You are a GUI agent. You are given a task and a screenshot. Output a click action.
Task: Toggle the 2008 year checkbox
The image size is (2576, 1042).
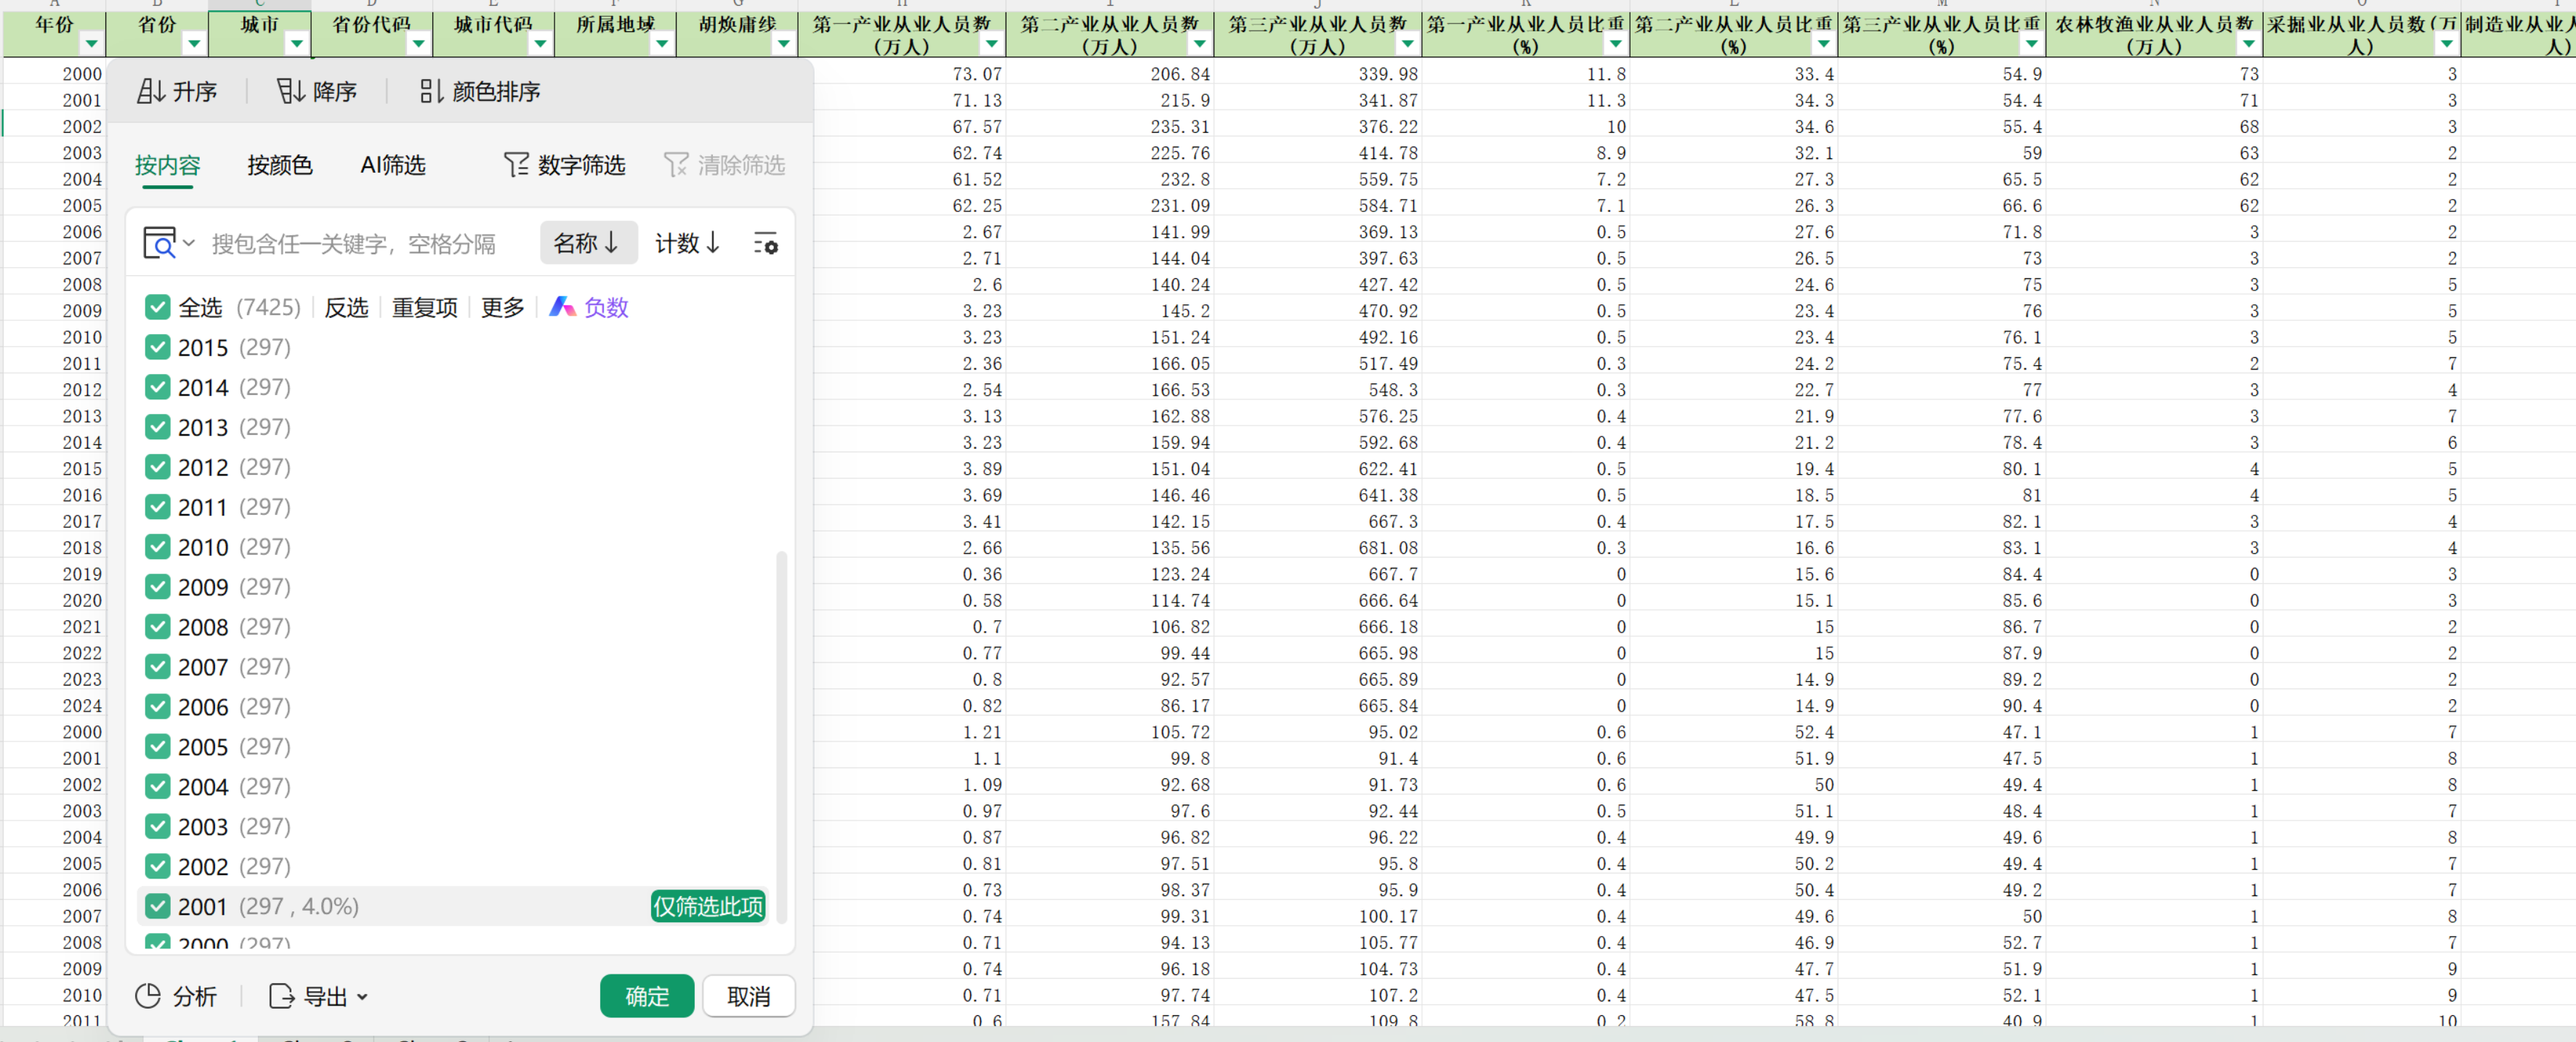(x=157, y=627)
